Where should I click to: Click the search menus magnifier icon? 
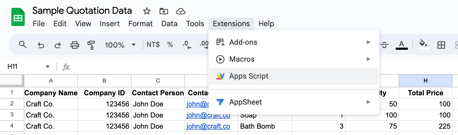[x=23, y=45]
